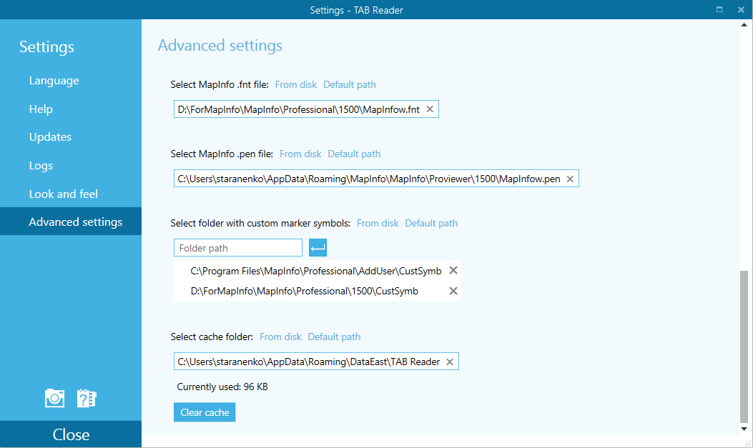Choose From disk for .fnt file

(296, 85)
